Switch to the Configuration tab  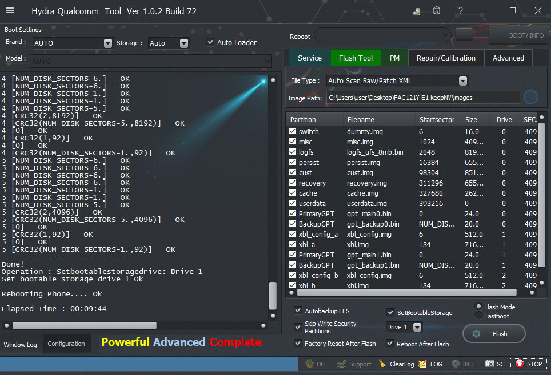pos(66,344)
